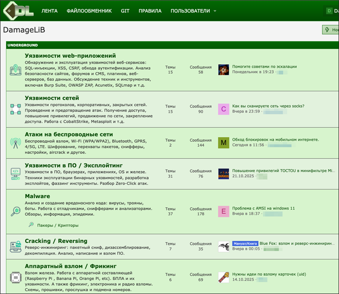Click the web application vulnerabilities category icon
Screen dimensions: 339x294
pyautogui.click(x=16, y=70)
